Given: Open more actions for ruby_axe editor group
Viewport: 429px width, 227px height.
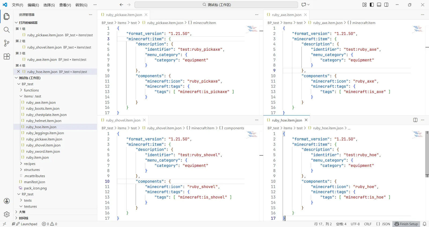Looking at the screenshot, I should 423,15.
